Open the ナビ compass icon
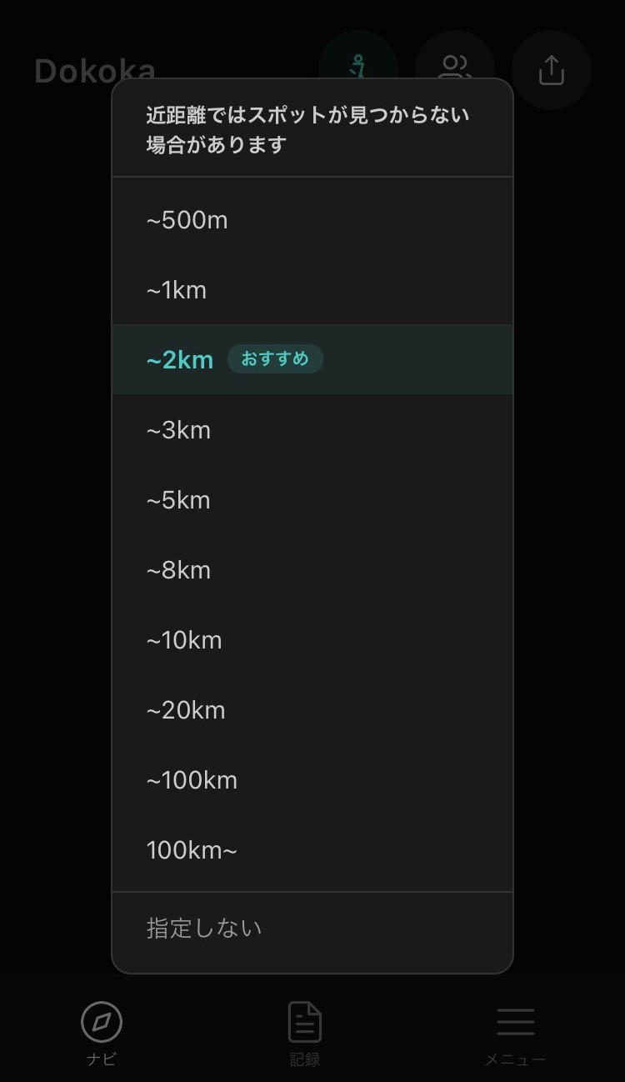The height and width of the screenshot is (1082, 625). 102,1022
